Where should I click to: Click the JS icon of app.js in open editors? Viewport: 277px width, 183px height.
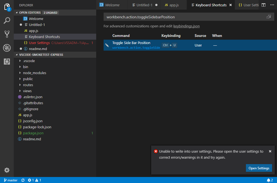(x=26, y=31)
